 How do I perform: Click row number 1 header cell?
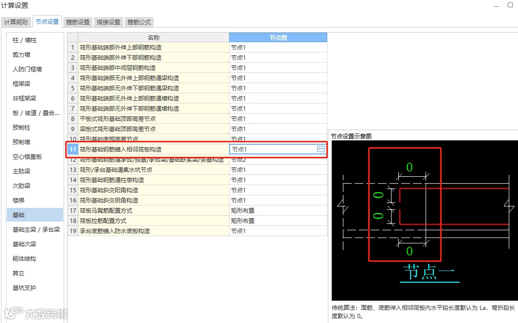[x=72, y=48]
